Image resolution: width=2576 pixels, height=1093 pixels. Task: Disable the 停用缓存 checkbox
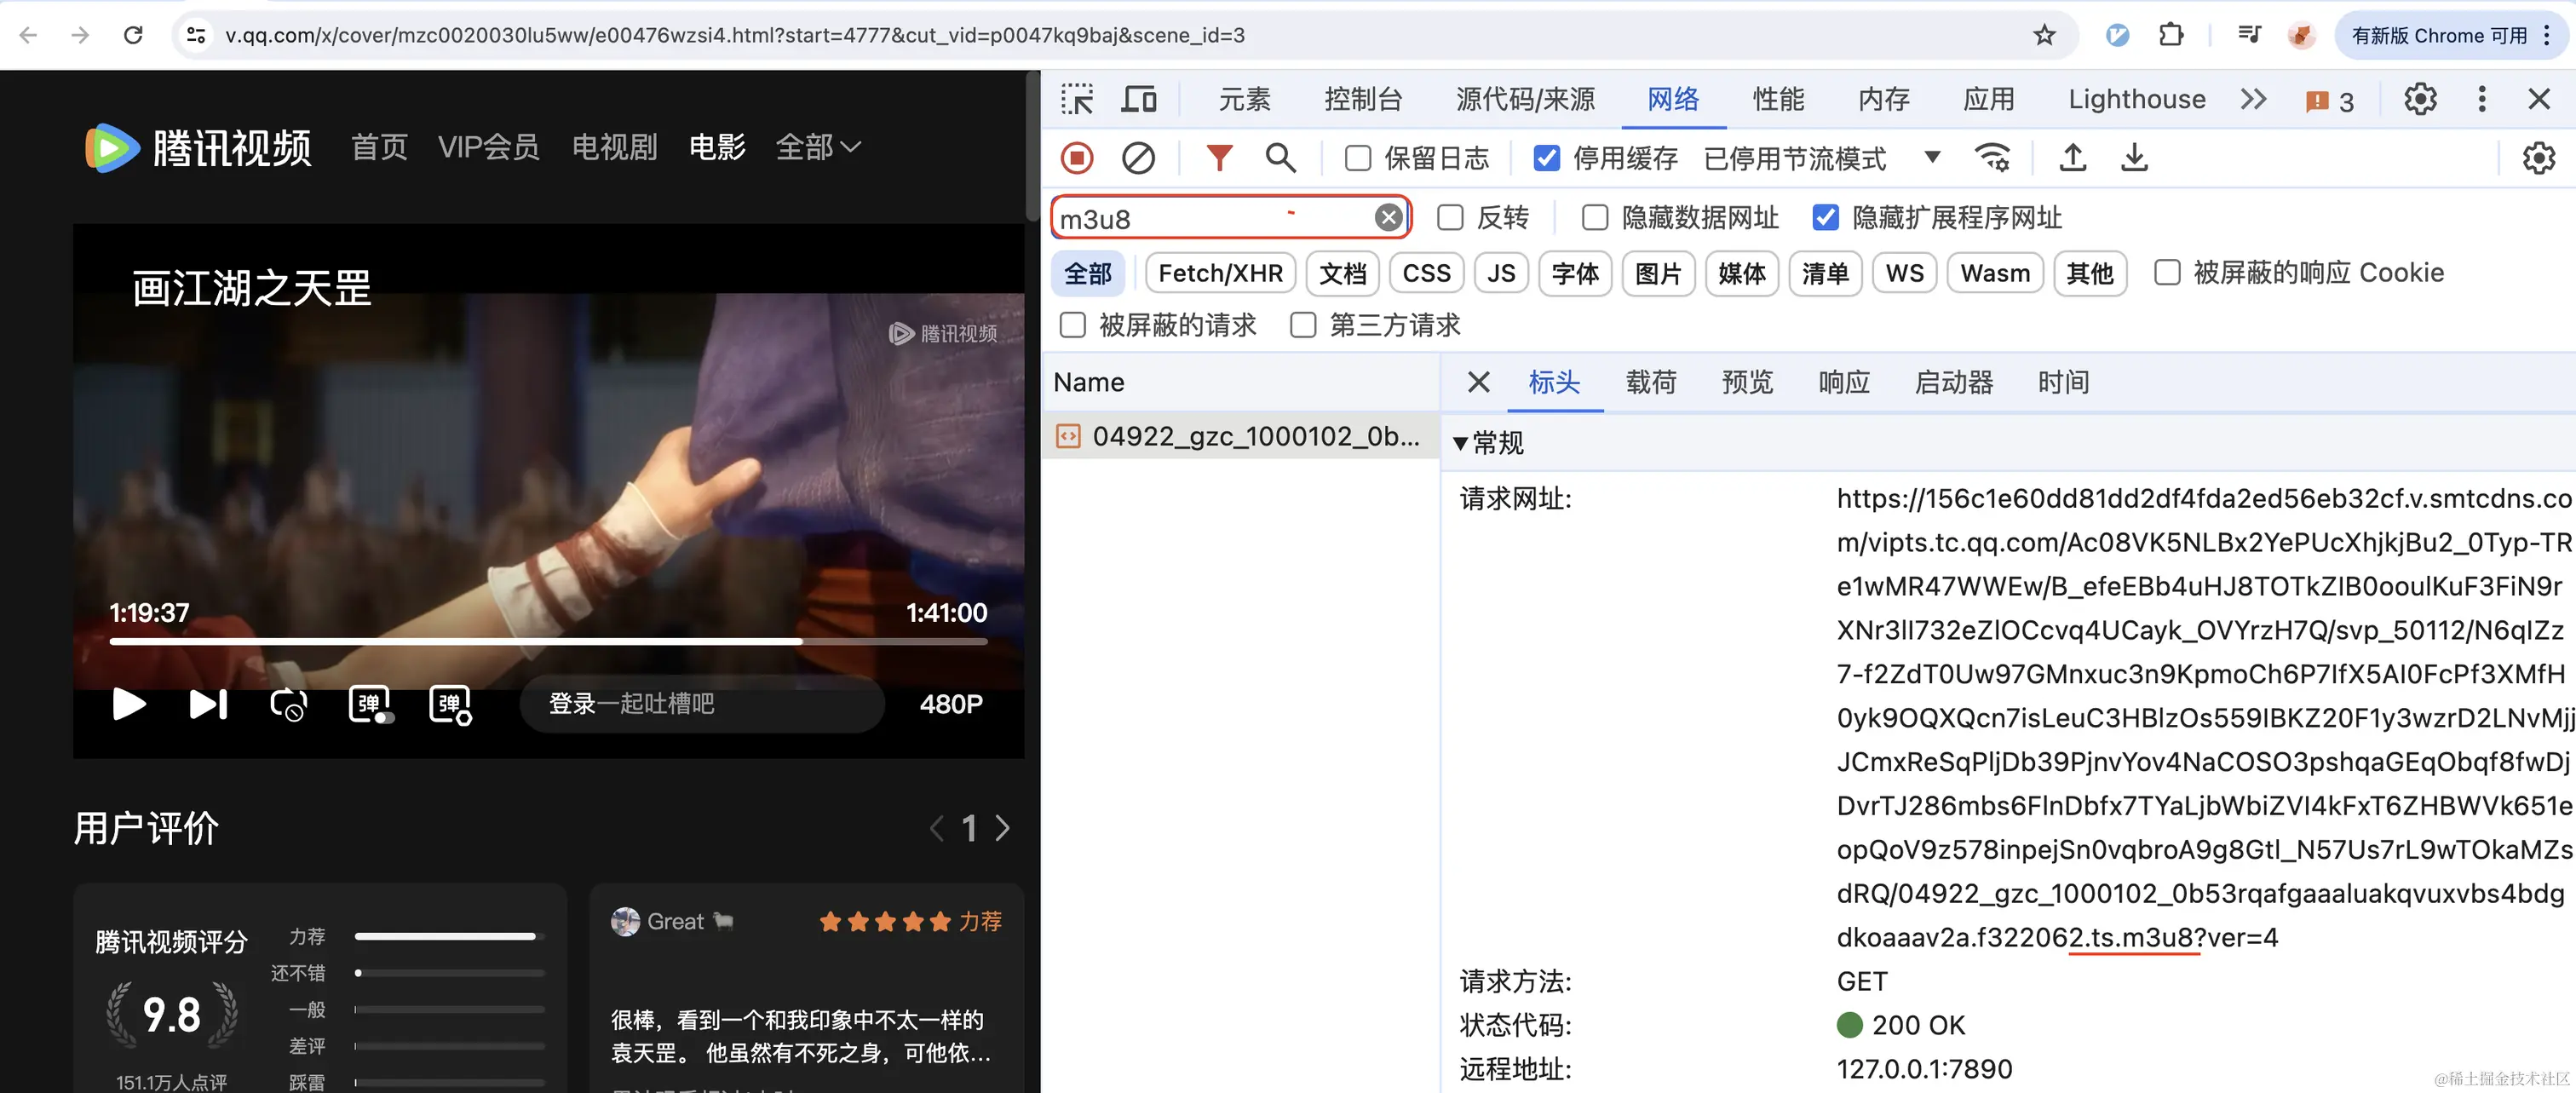pos(1546,158)
